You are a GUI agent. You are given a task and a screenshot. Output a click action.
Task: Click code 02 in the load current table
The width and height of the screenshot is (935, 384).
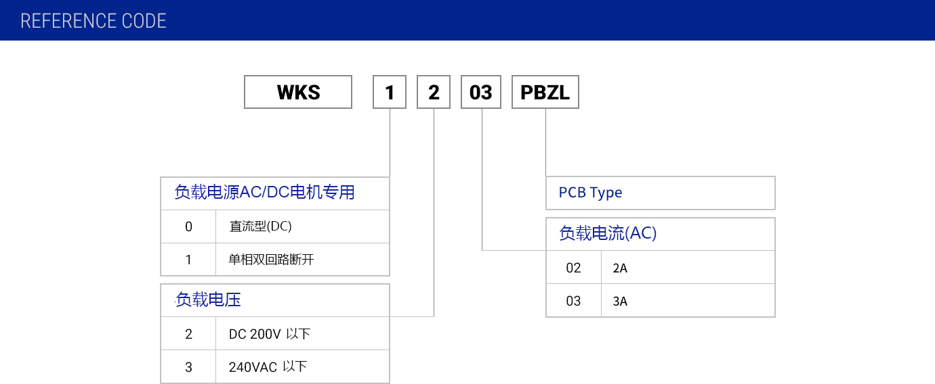click(x=573, y=268)
